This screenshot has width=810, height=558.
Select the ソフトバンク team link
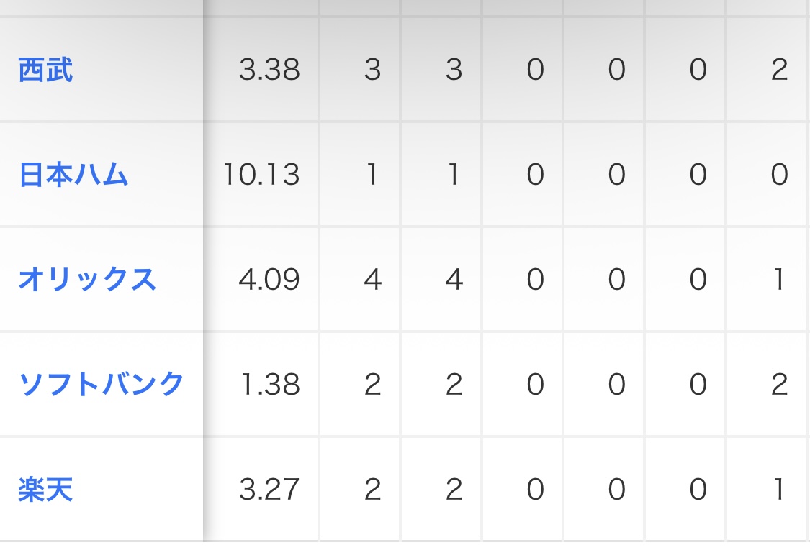(102, 385)
